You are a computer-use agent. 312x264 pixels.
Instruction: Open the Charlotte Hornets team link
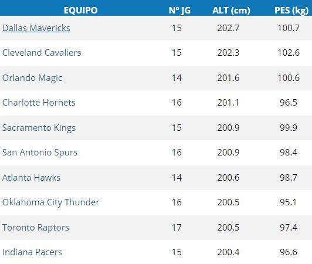click(39, 103)
